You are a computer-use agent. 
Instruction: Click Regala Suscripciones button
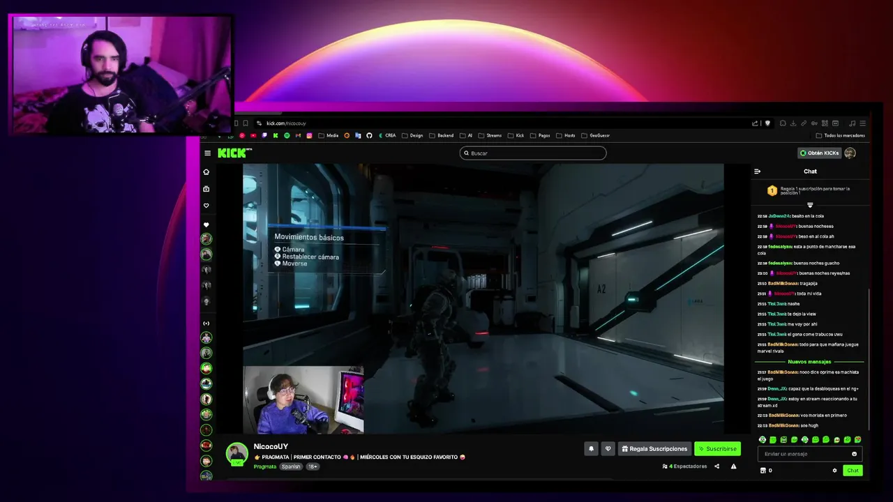655,448
